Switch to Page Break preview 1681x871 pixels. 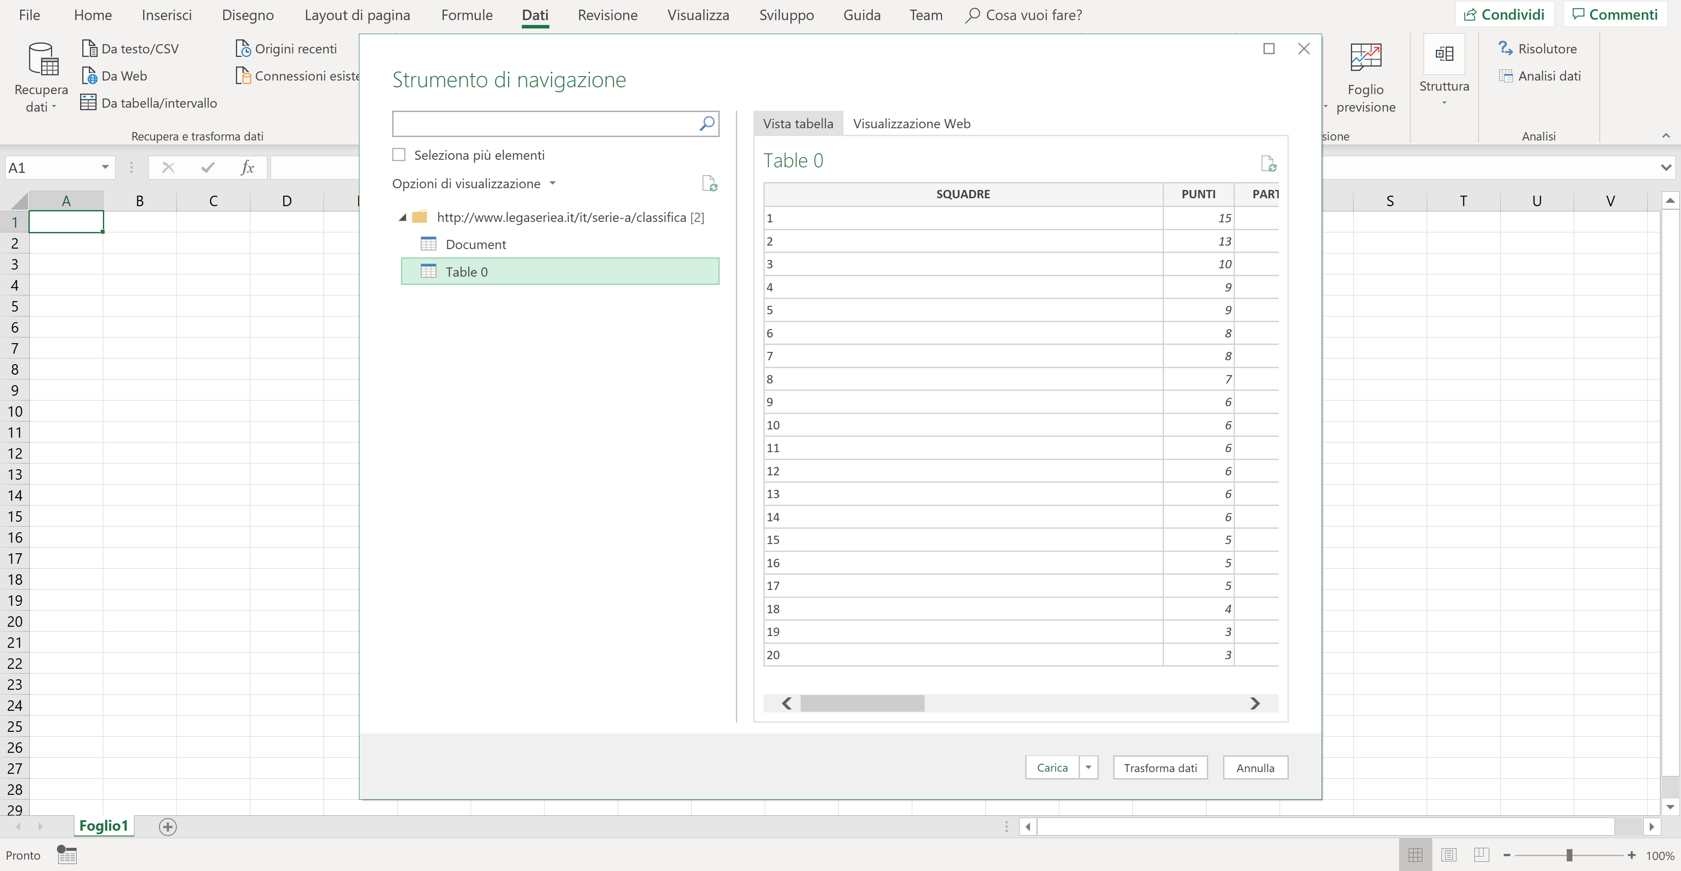[1481, 855]
